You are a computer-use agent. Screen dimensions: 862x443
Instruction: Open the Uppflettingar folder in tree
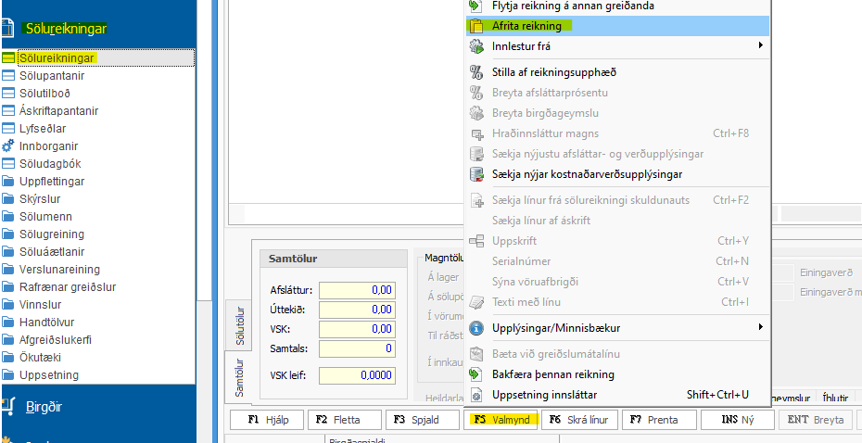pyautogui.click(x=52, y=182)
